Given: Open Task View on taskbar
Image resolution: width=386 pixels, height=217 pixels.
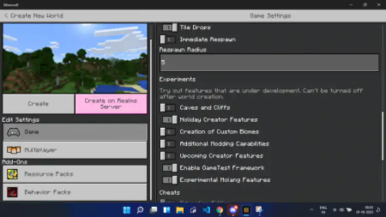Looking at the screenshot, I should 153,210.
